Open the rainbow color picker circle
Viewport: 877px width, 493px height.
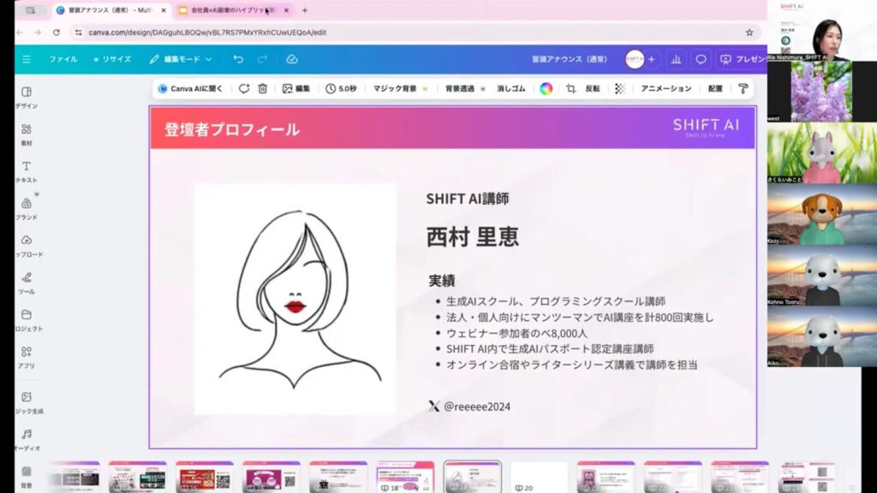pos(546,88)
